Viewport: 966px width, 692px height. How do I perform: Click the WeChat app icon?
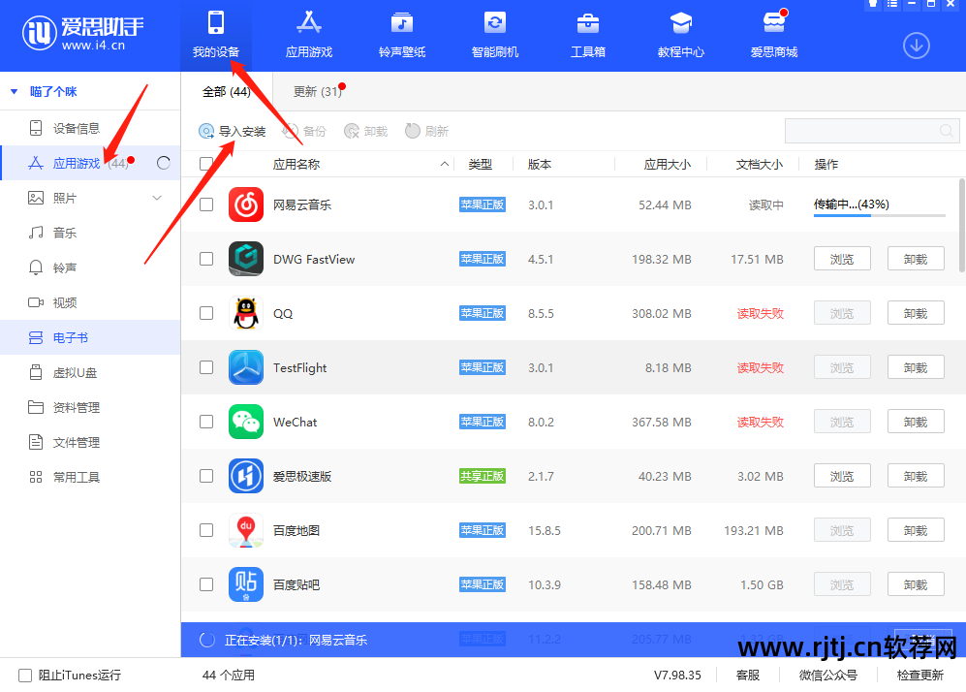246,422
